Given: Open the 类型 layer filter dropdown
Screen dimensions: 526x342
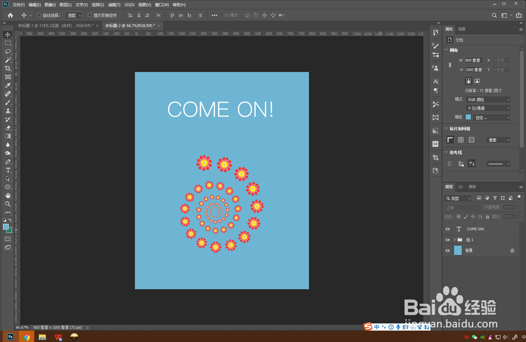Looking at the screenshot, I should 458,198.
